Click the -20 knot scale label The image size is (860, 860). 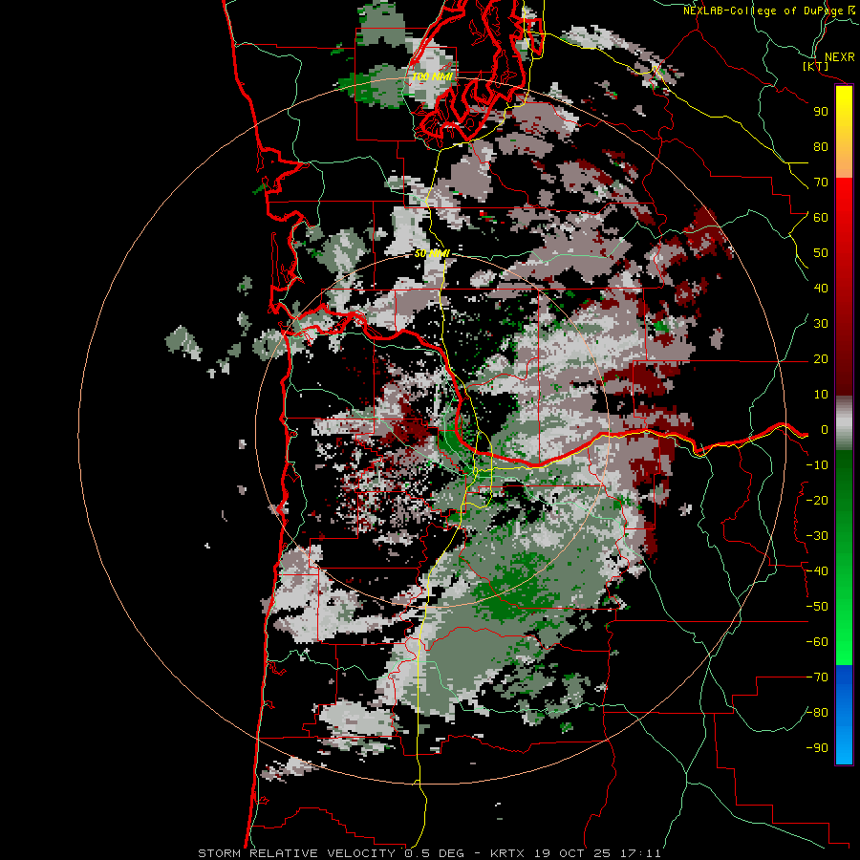coord(817,501)
